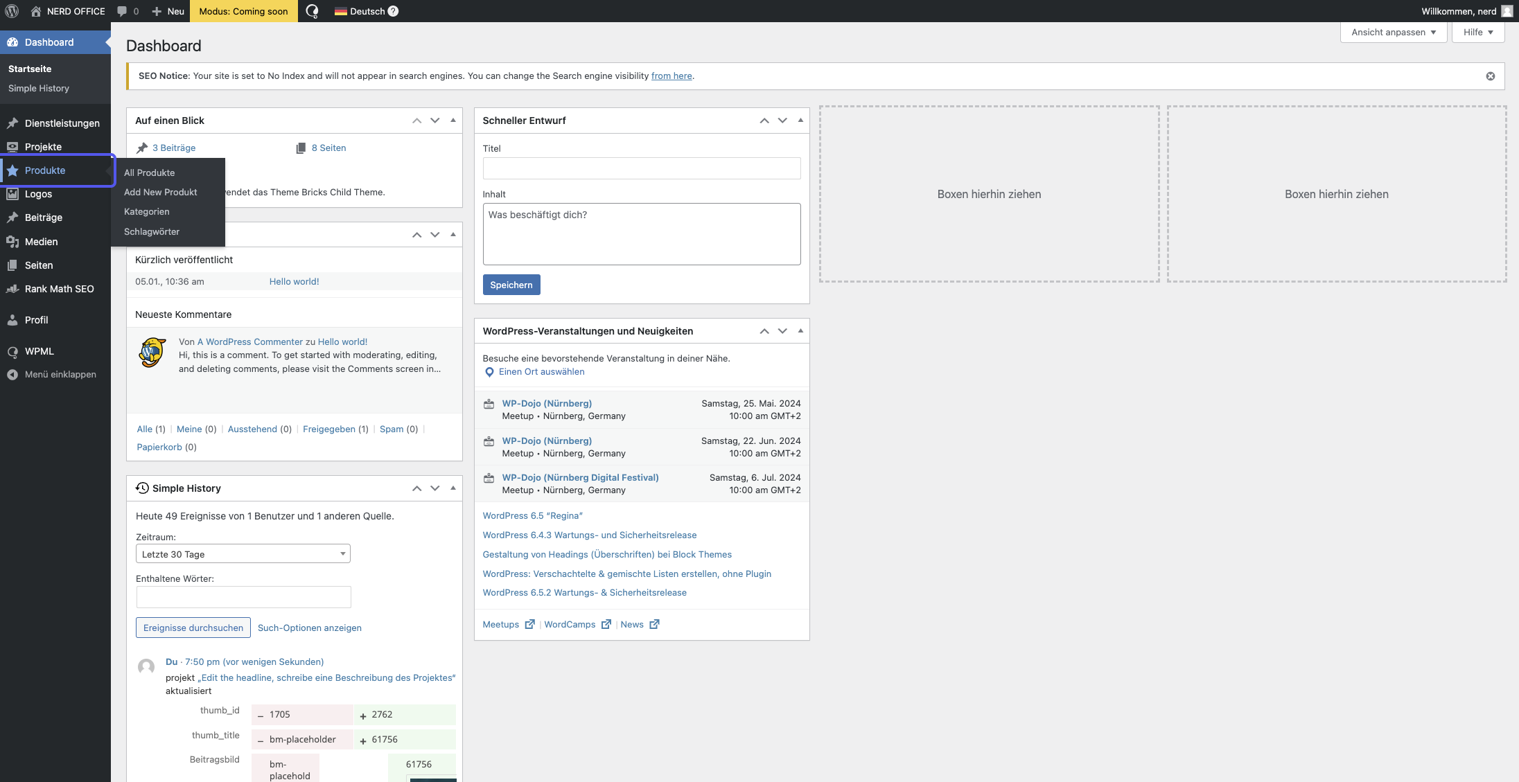Open external link icon next to News
This screenshot has width=1519, height=782.
coord(654,624)
